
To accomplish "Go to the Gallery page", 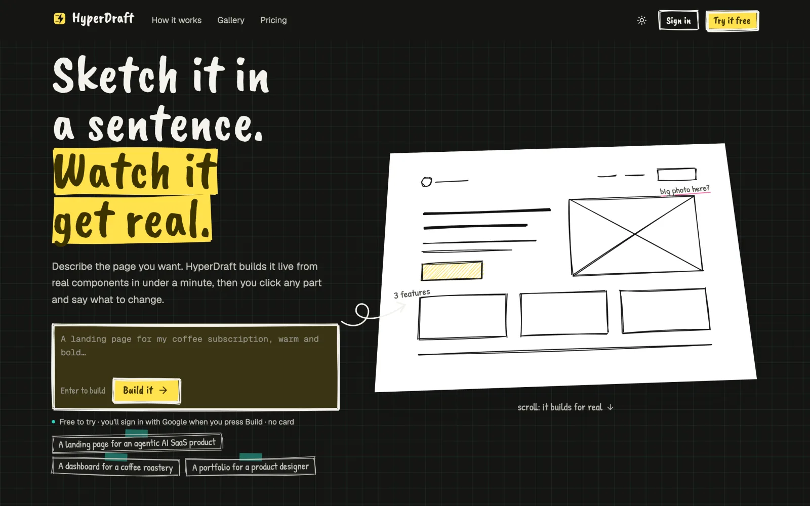I will 231,20.
